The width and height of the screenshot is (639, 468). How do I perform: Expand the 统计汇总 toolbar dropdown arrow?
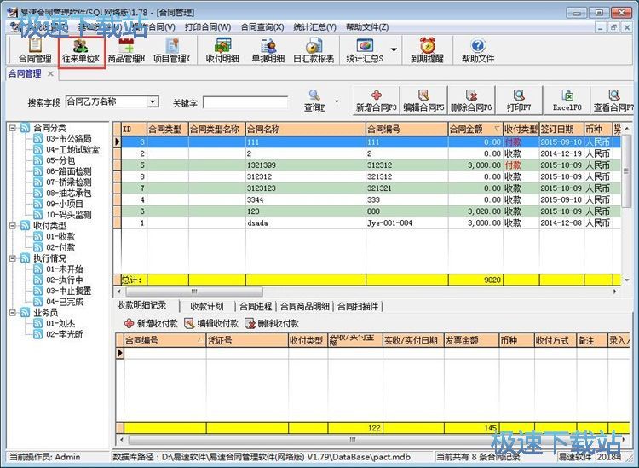pos(394,50)
